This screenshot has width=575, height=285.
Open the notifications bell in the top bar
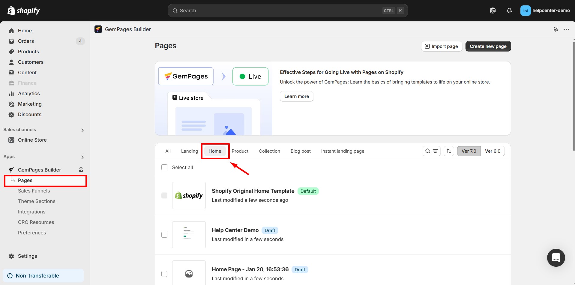(x=509, y=10)
